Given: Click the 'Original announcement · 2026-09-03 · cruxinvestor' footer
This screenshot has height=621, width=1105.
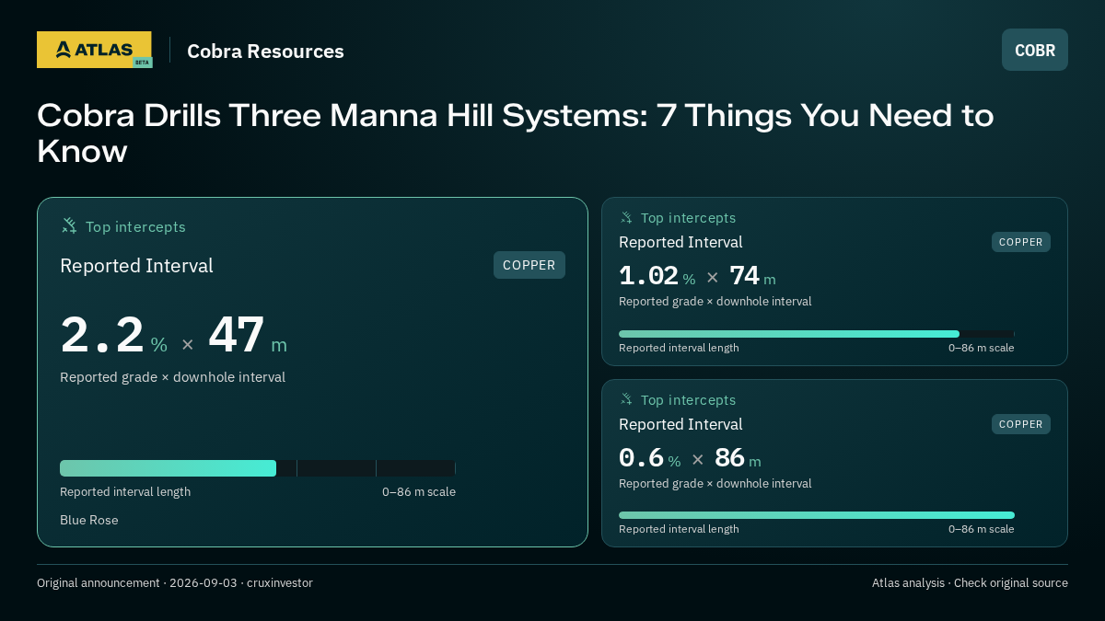Looking at the screenshot, I should pos(175,583).
